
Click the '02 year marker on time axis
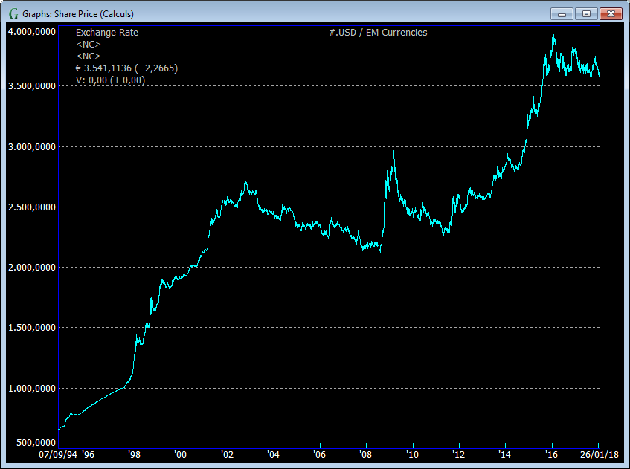[x=227, y=456]
